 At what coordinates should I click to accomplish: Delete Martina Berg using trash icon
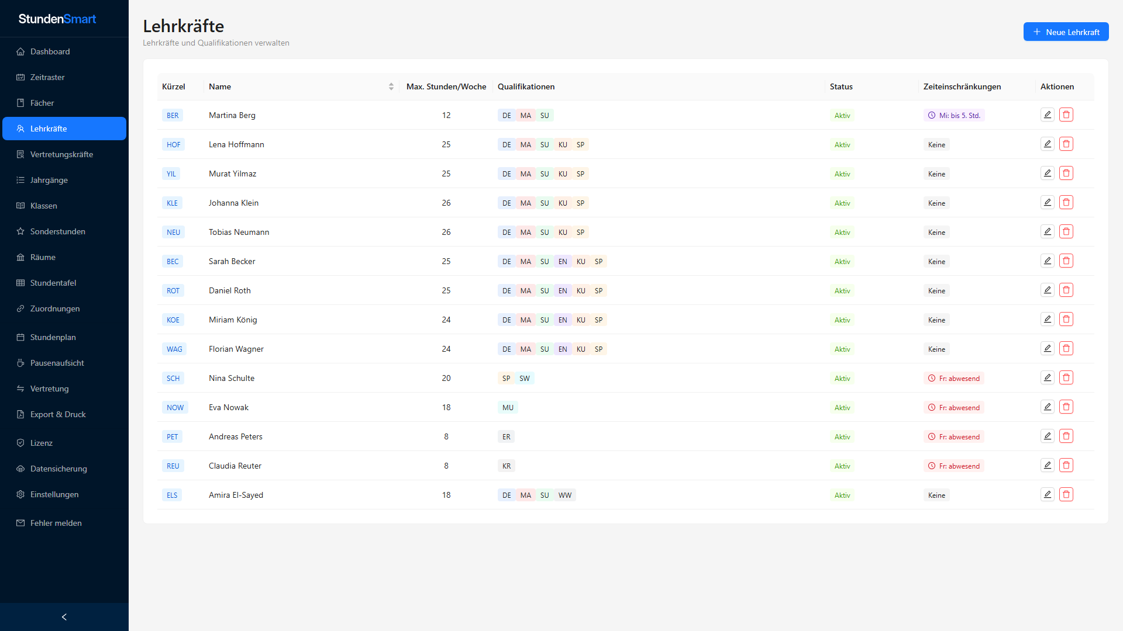pyautogui.click(x=1066, y=115)
